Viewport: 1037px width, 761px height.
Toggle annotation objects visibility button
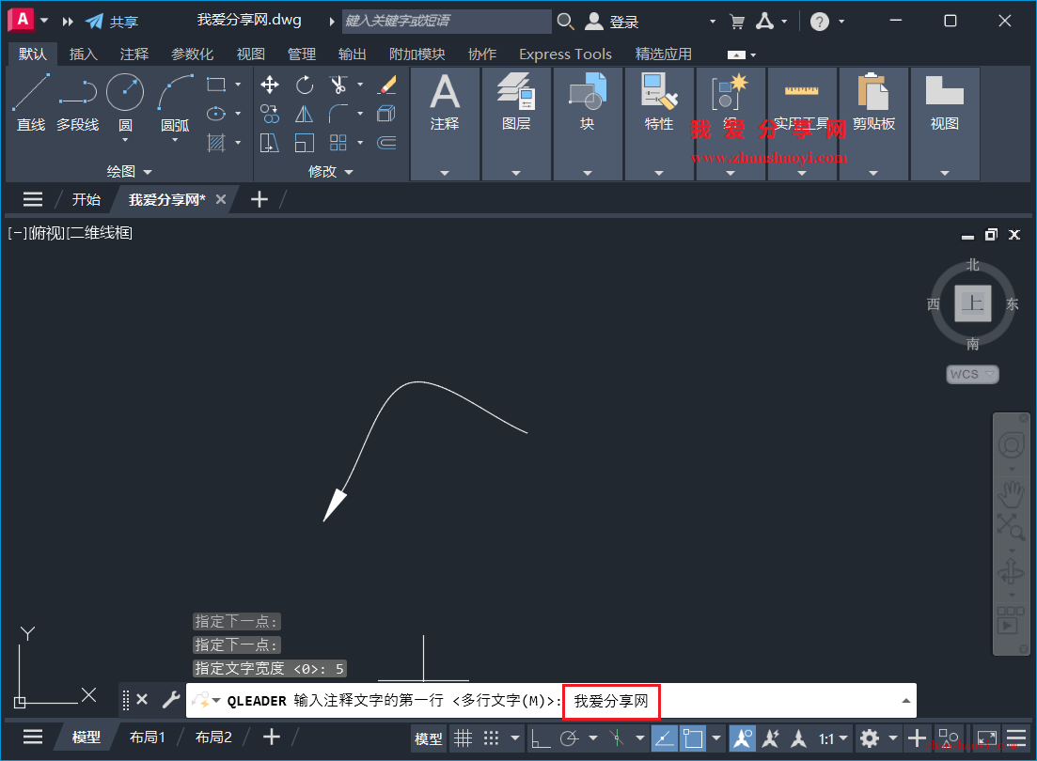pos(742,738)
